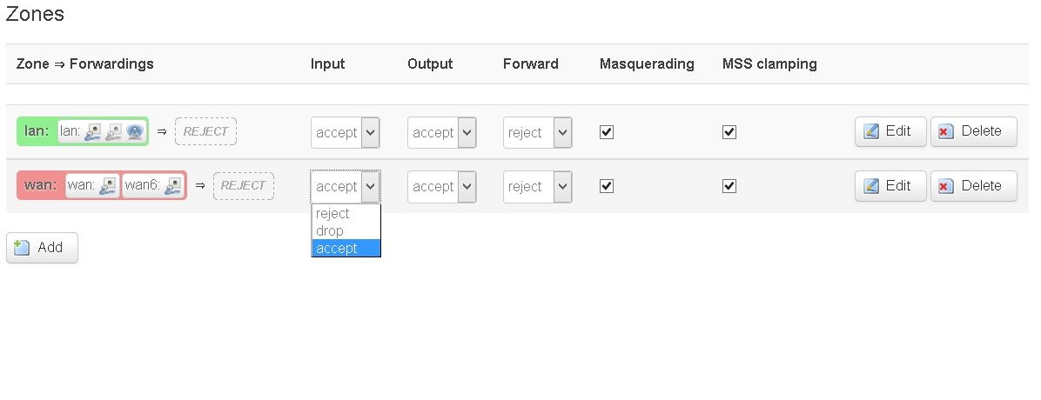Uncheck Masquerading for wan zone
The width and height of the screenshot is (1041, 400).
606,186
